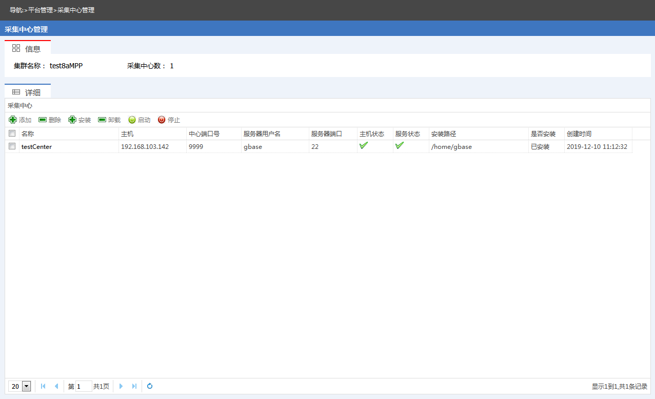Go to previous page in pagination
655x399 pixels.
(56, 386)
